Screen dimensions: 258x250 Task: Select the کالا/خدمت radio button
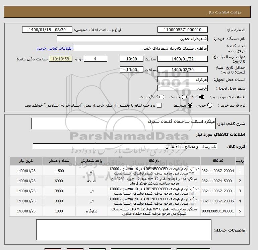pyautogui.click(x=162, y=97)
